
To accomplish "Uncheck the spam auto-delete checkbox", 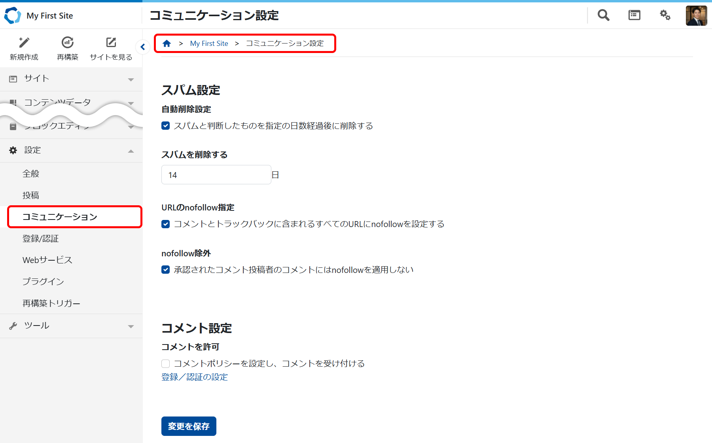I will coord(166,126).
